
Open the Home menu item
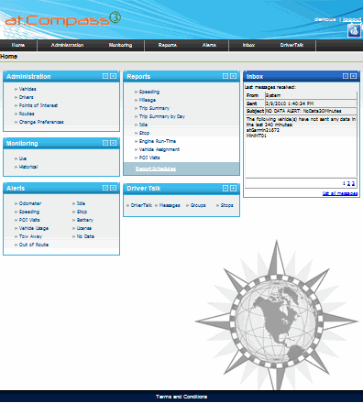pos(18,45)
